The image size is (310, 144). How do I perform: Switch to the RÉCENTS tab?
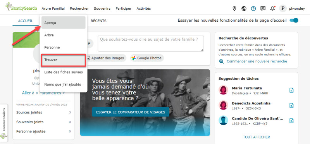pos(98,21)
